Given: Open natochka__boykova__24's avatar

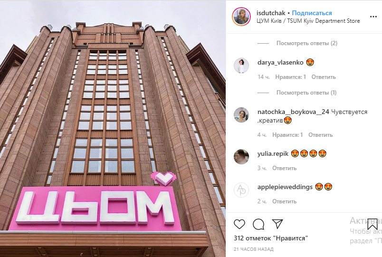Looking at the screenshot, I should [x=241, y=115].
